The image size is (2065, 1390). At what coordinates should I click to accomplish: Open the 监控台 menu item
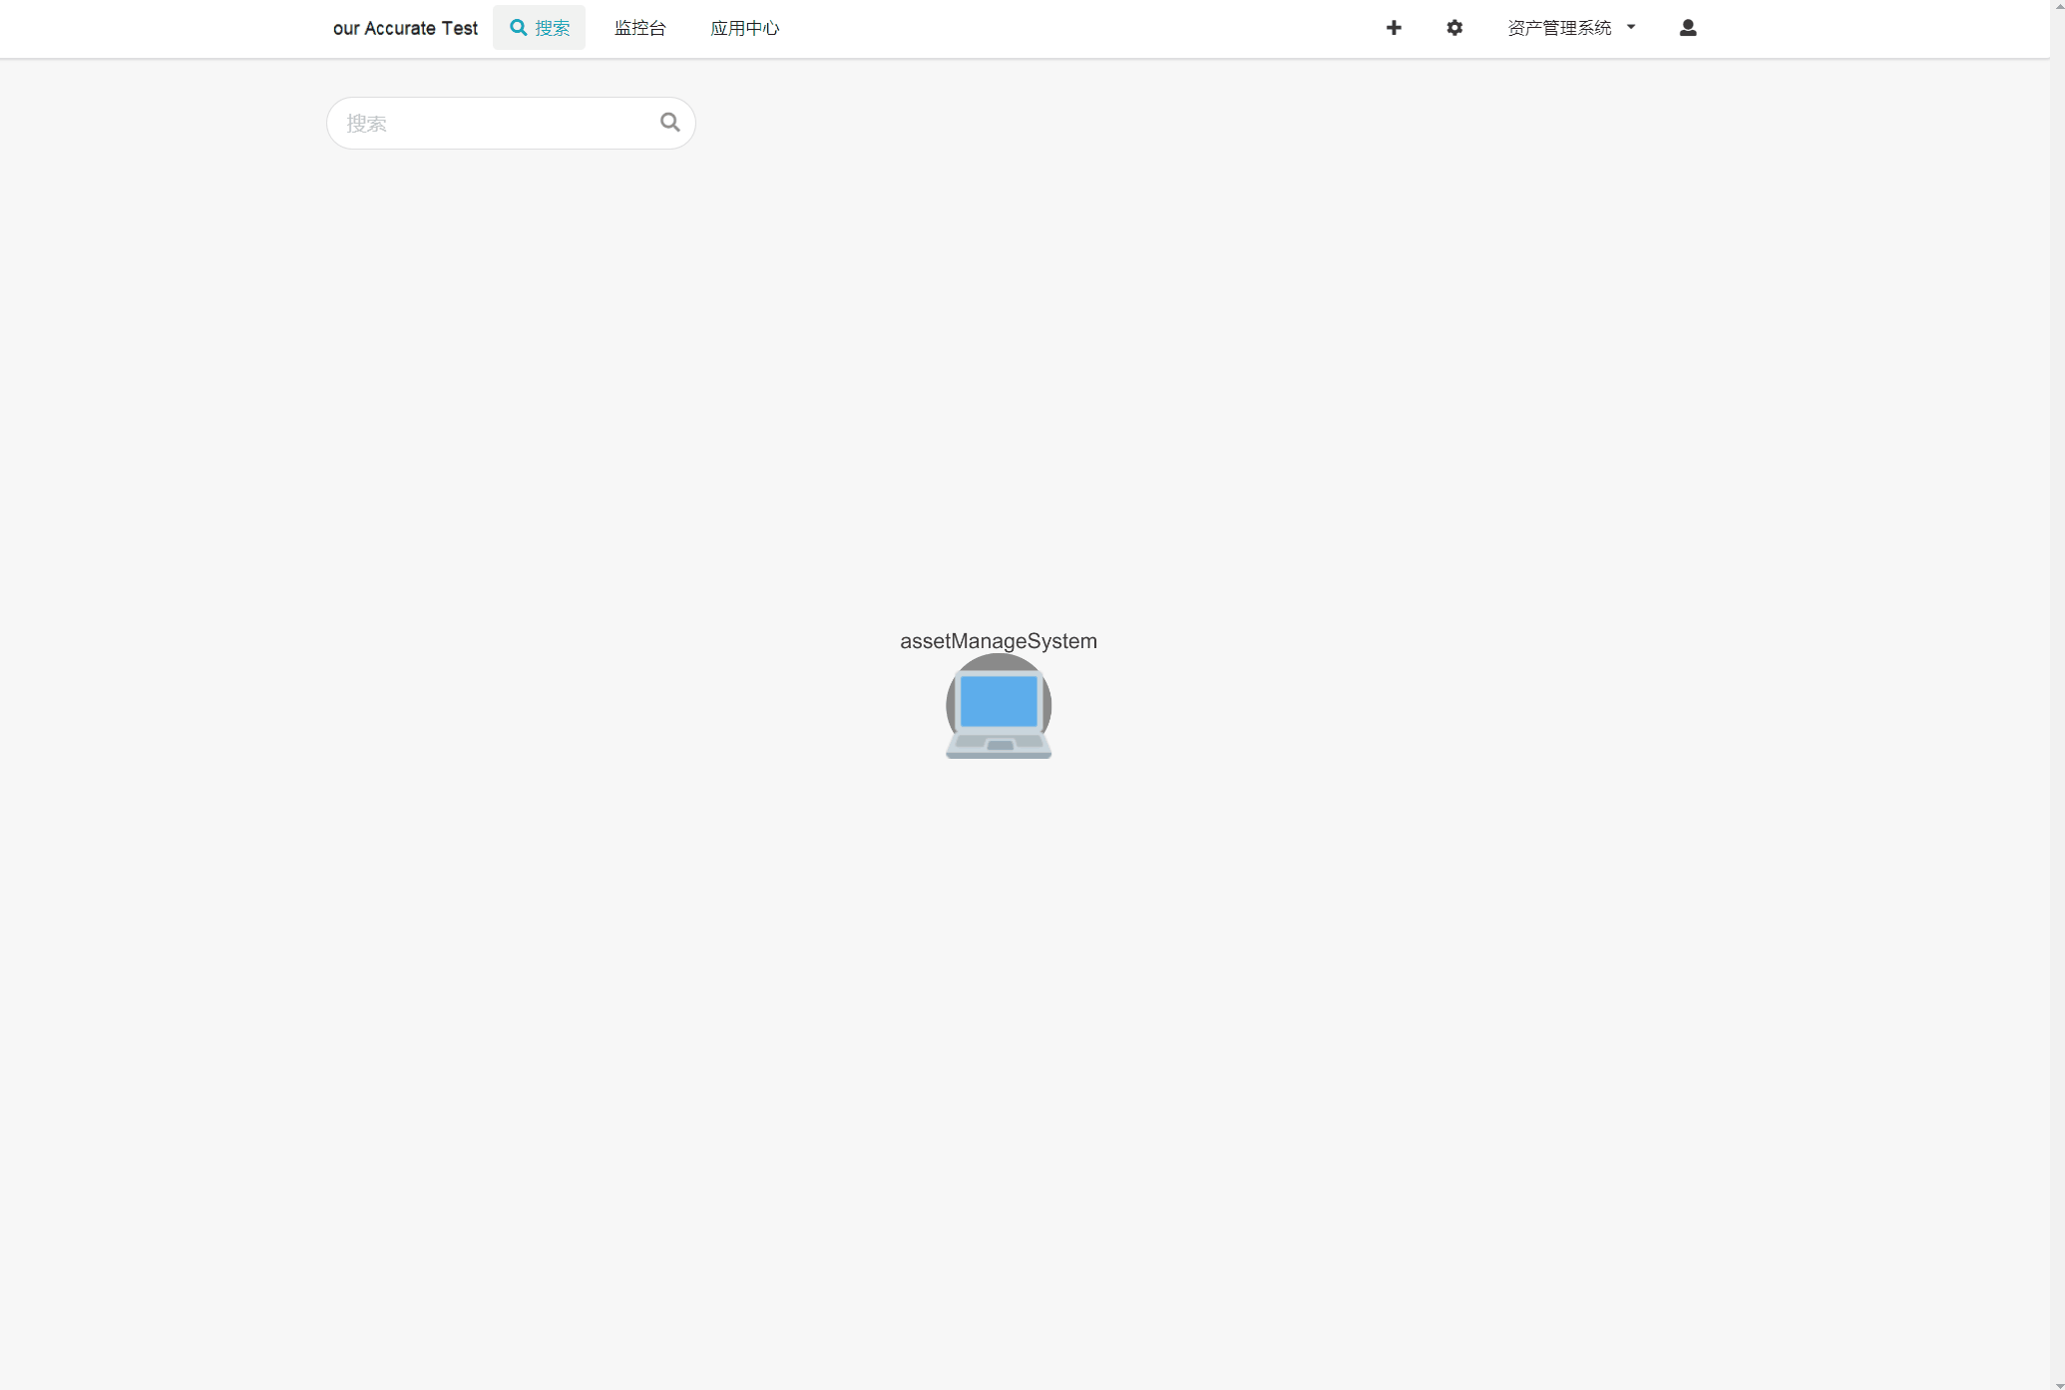point(639,28)
